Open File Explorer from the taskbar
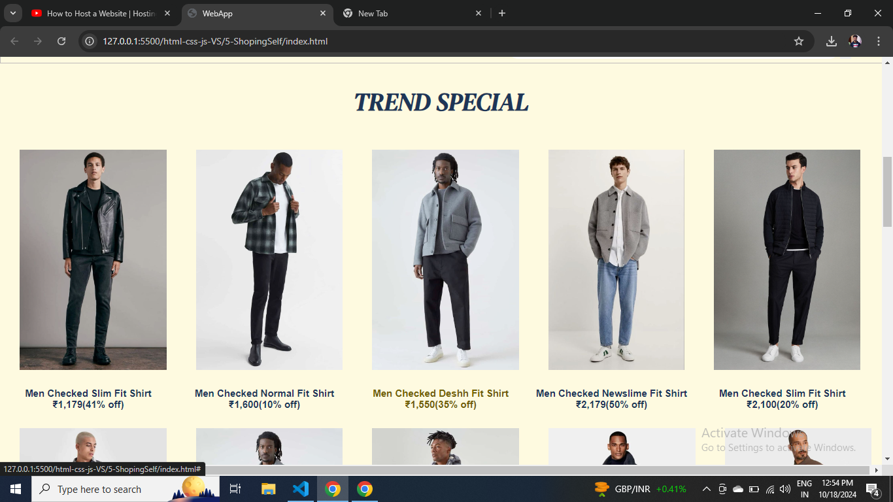Screen dimensions: 893x502 (269, 489)
